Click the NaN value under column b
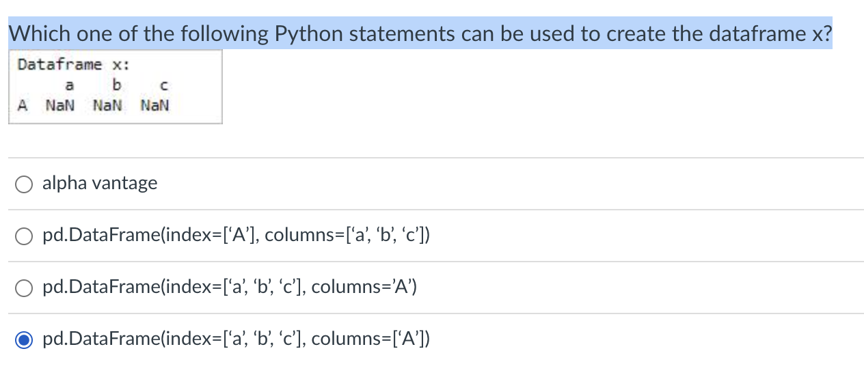 107,106
